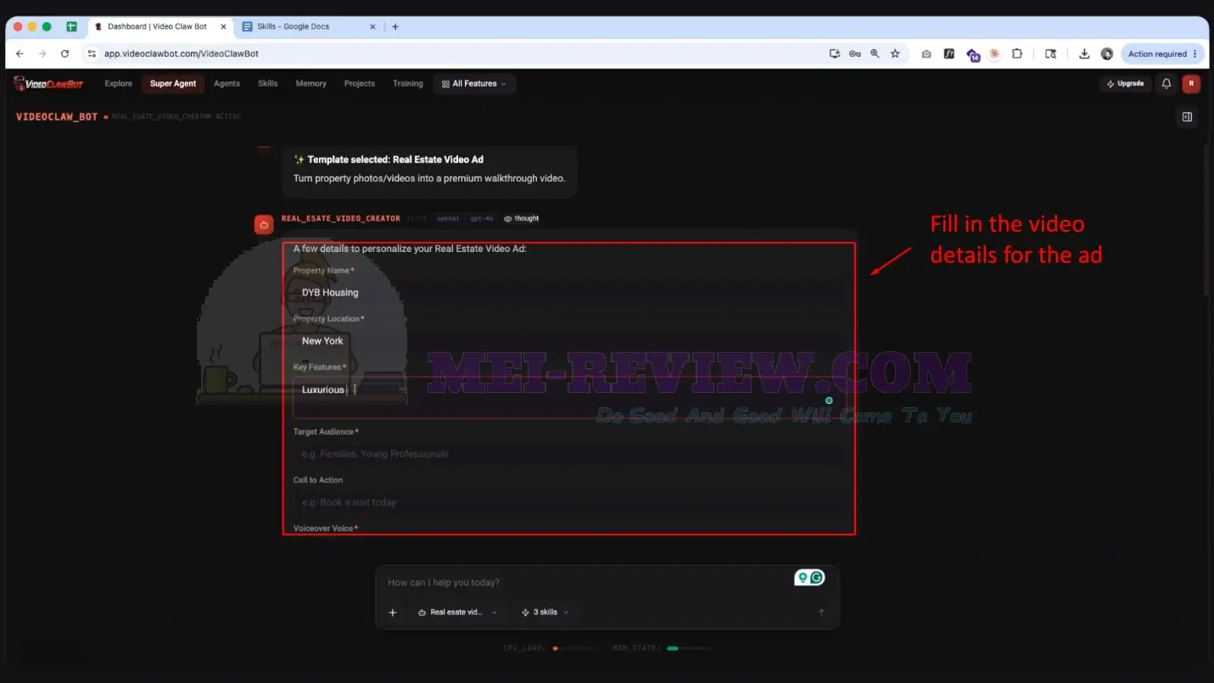This screenshot has width=1214, height=683.
Task: Open the Real esate vid... agent selector
Action: pos(458,613)
